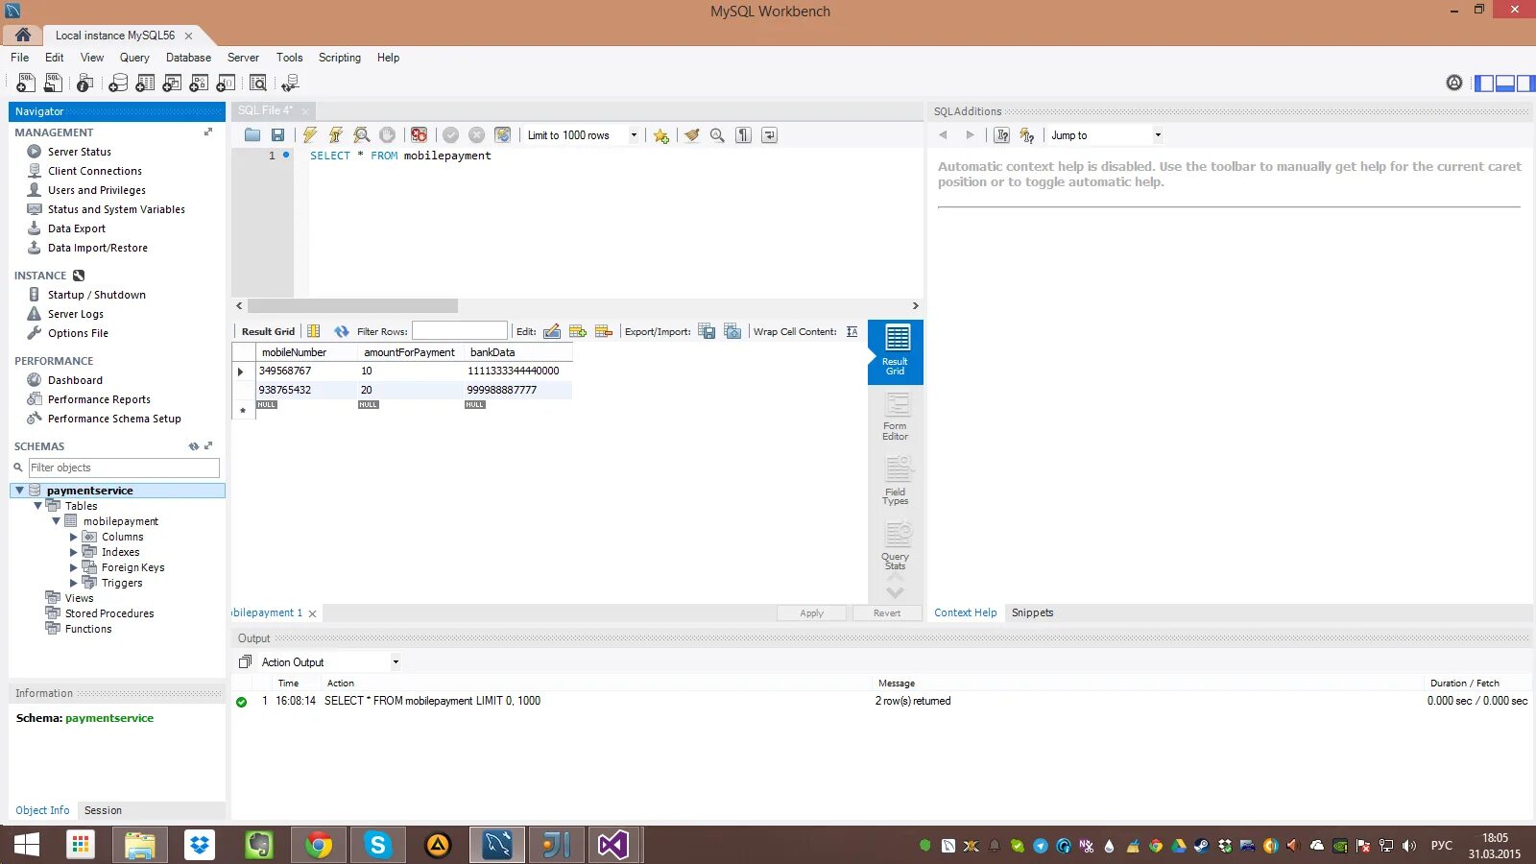The image size is (1536, 864).
Task: Open a script file in the editor
Action: point(252,135)
